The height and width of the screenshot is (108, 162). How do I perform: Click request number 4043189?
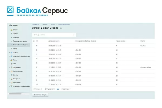click(78, 50)
